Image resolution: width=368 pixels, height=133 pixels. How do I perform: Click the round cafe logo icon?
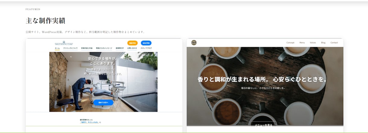(x=194, y=43)
